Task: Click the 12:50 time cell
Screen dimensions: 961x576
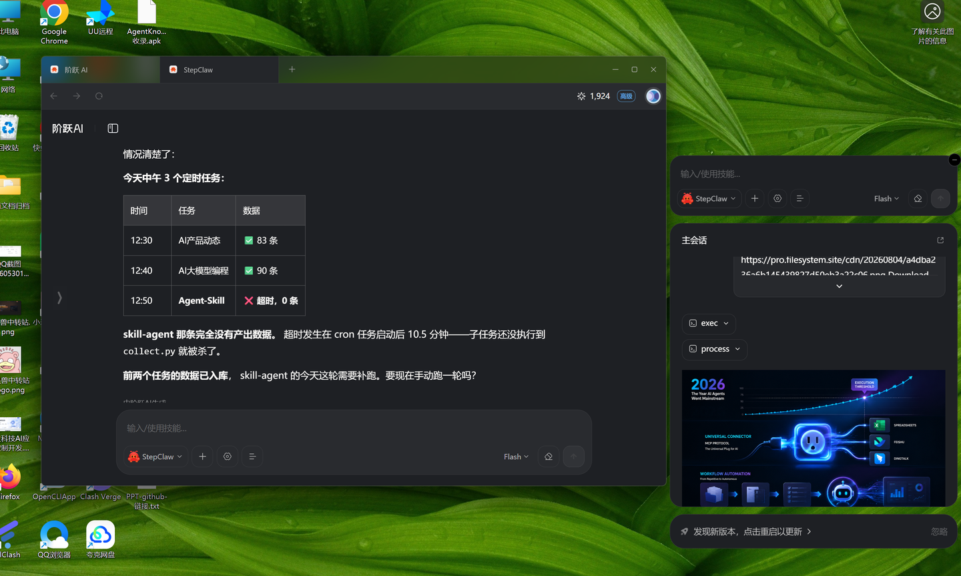Action: point(147,300)
